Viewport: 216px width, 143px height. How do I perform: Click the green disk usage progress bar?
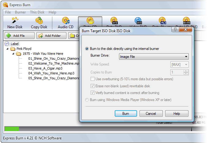pyautogui.click(x=12, y=129)
